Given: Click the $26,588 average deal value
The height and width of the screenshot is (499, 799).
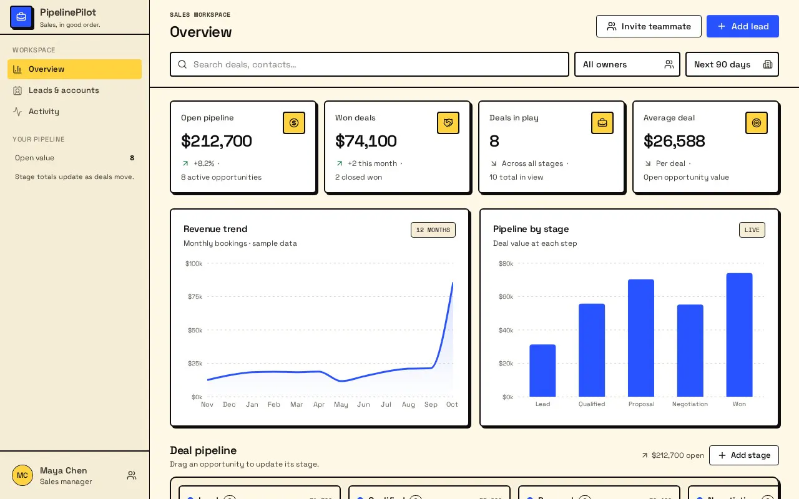Looking at the screenshot, I should (674, 141).
